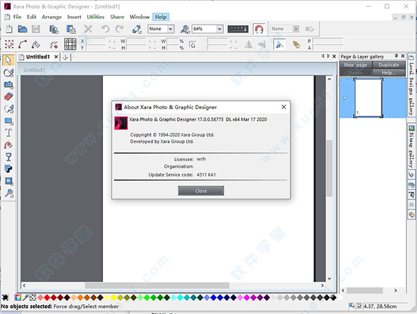Viewport: 417px width, 314px height.
Task: Open the 64% zoom dropdown
Action: (220, 28)
